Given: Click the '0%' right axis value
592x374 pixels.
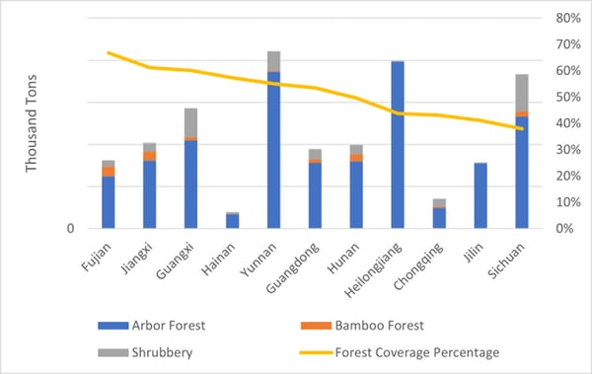Looking at the screenshot, I should point(564,229).
